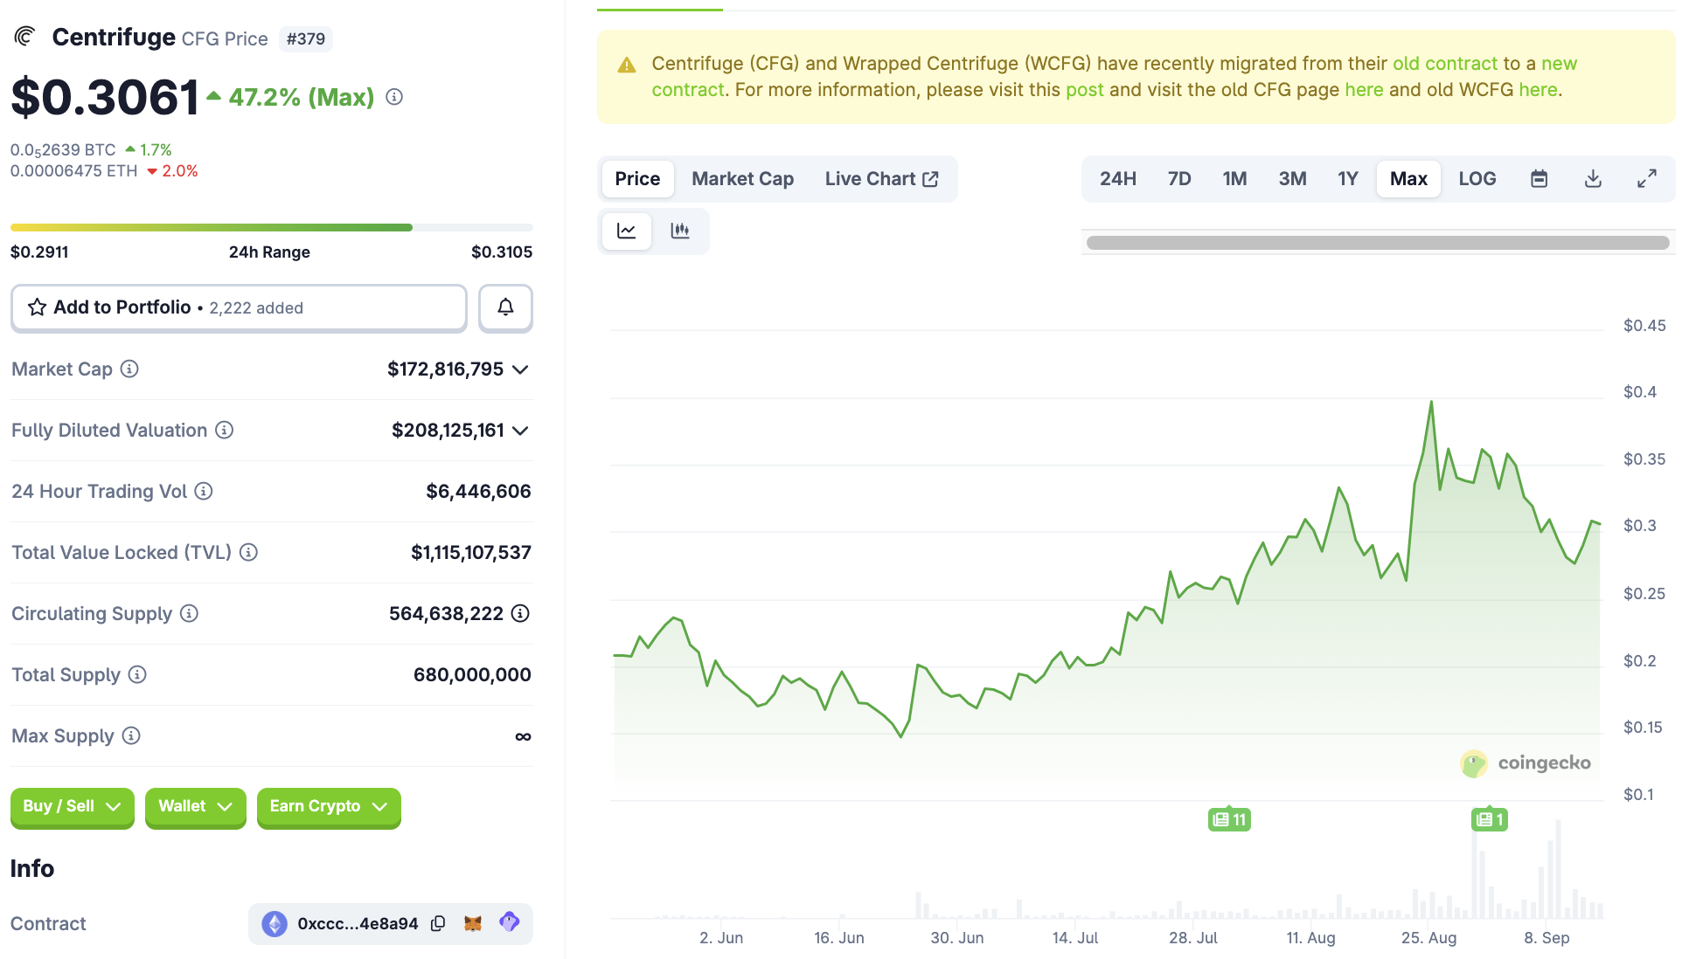
Task: Visit old WCFG here link
Action: [1538, 89]
